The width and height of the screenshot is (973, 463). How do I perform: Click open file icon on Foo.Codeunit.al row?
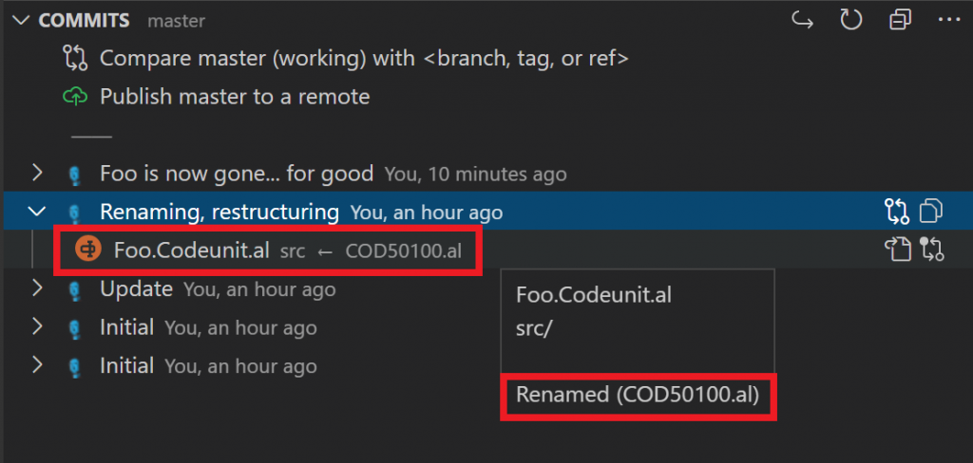tap(896, 250)
